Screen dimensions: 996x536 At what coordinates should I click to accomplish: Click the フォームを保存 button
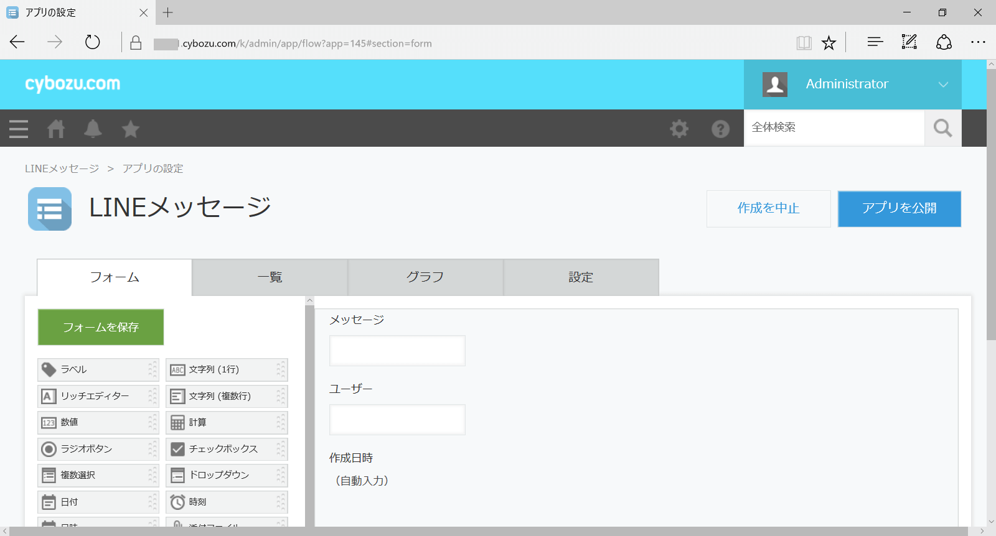point(101,327)
